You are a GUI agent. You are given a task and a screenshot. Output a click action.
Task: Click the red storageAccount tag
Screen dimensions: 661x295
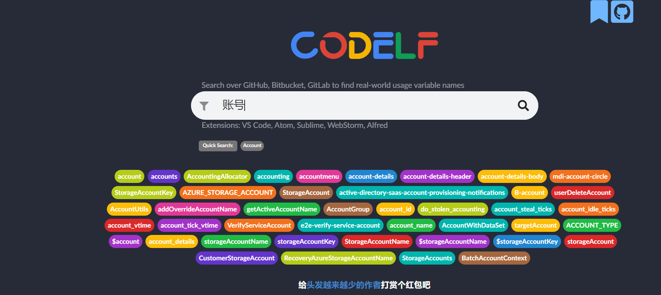pyautogui.click(x=590, y=241)
